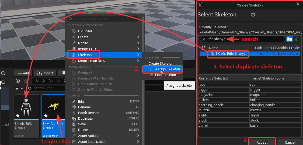Screen dimensions: 303x145
Task: Click the Skeleton skull icon in menu
Action: [x=74, y=55]
